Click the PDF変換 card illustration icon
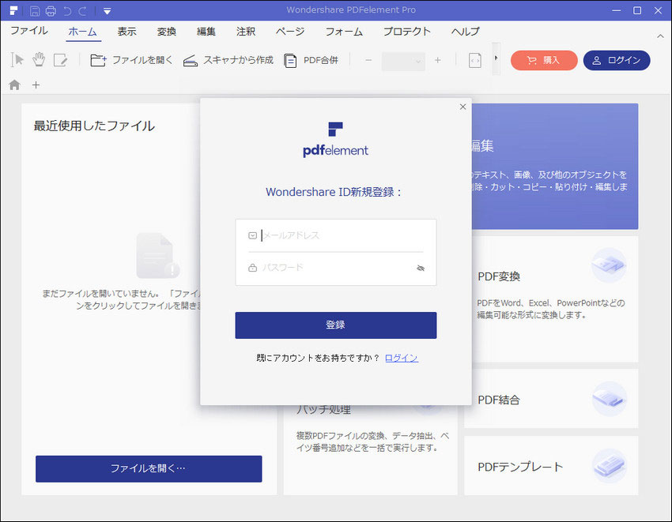This screenshot has width=672, height=522. click(609, 265)
